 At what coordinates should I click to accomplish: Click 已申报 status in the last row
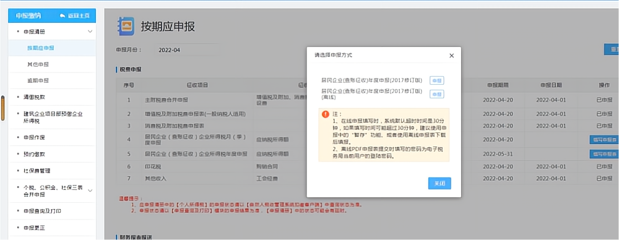pos(604,178)
